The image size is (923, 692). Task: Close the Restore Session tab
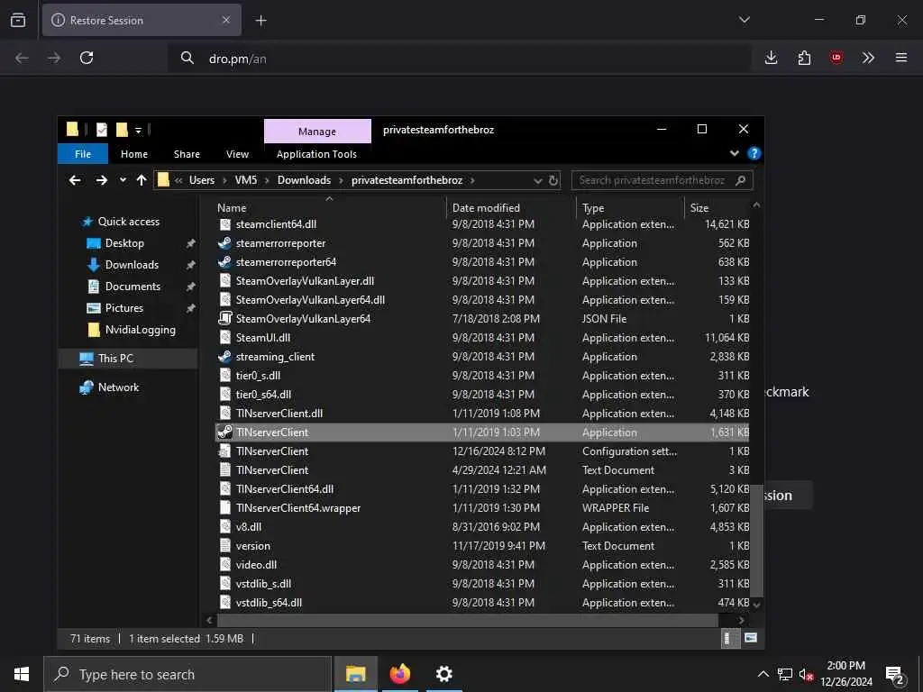coord(226,20)
